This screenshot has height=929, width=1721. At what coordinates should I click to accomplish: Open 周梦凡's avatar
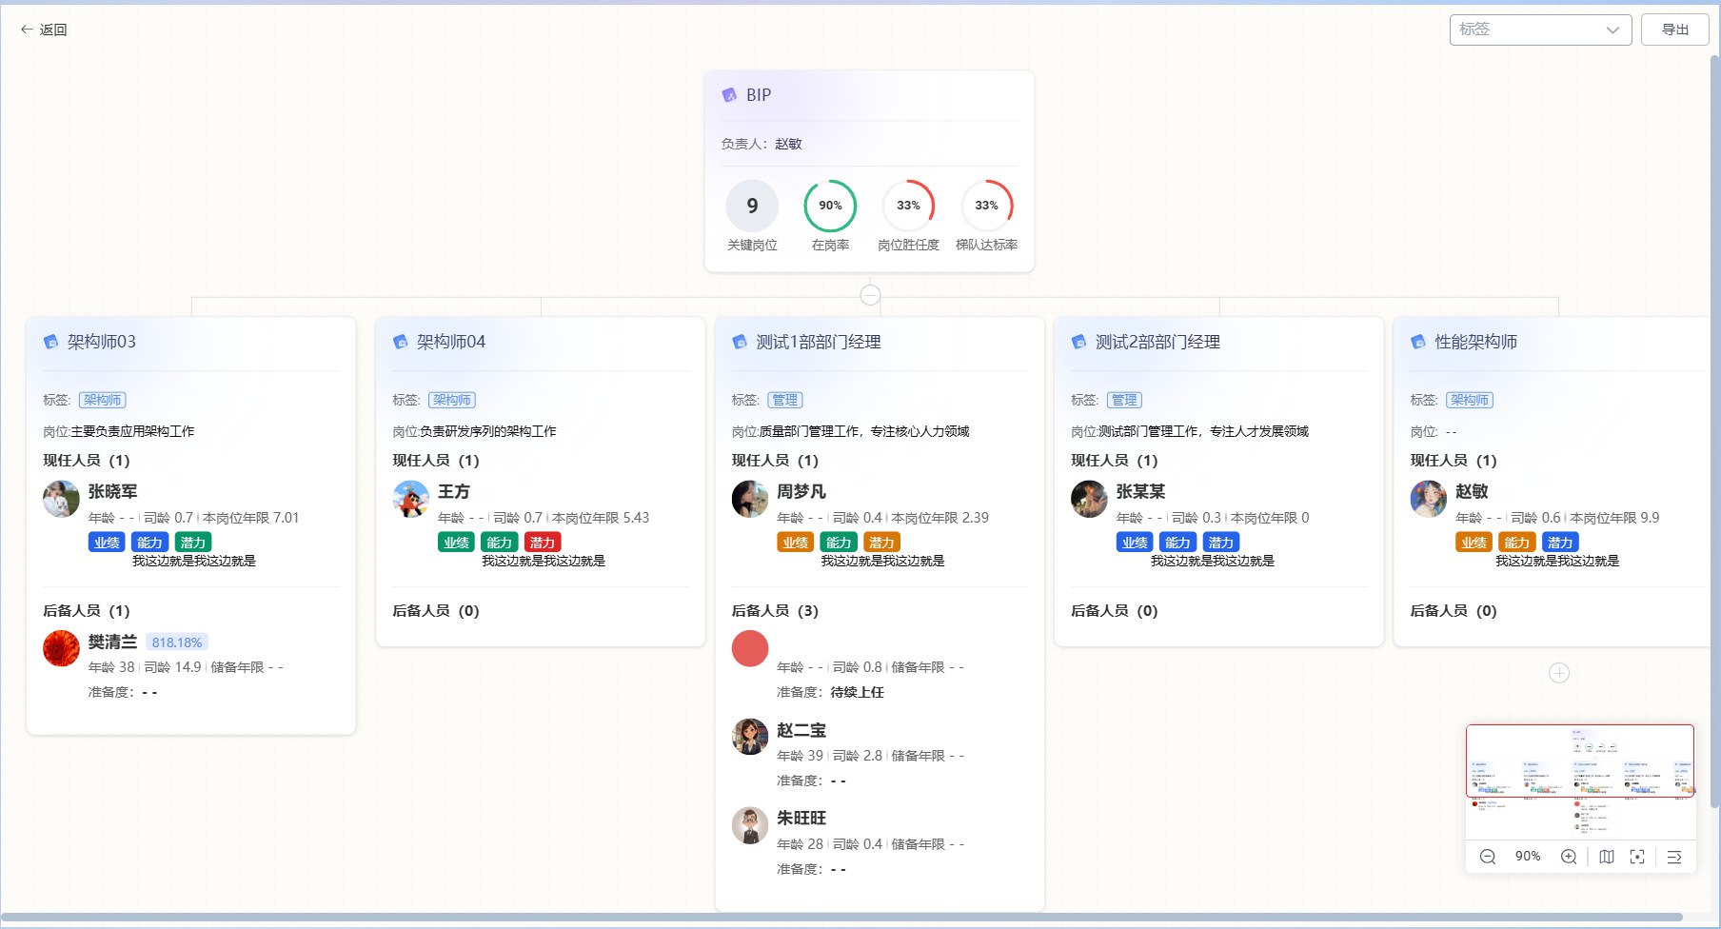[x=750, y=499]
